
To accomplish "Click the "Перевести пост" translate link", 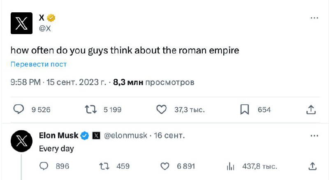I will coord(39,64).
